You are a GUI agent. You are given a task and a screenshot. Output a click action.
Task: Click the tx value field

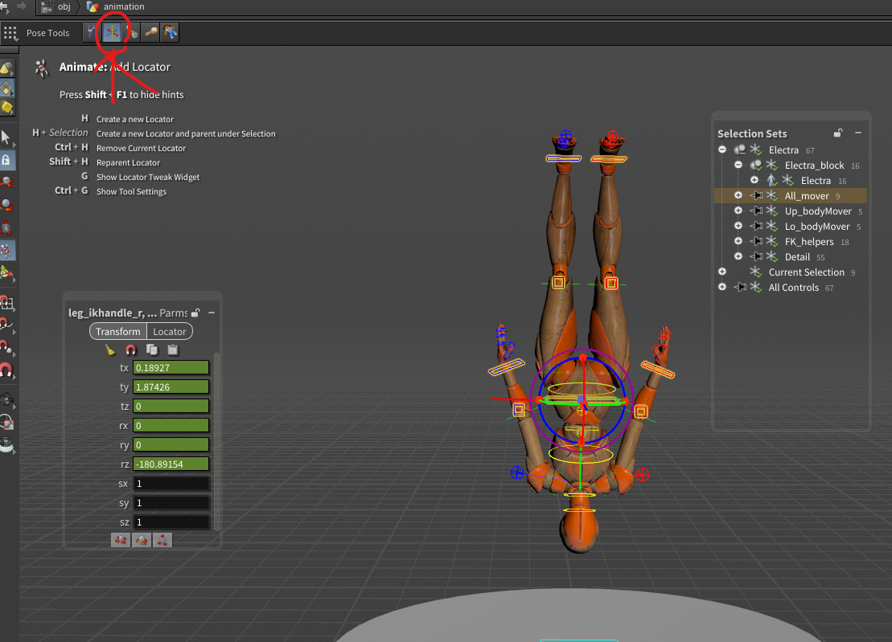[171, 367]
